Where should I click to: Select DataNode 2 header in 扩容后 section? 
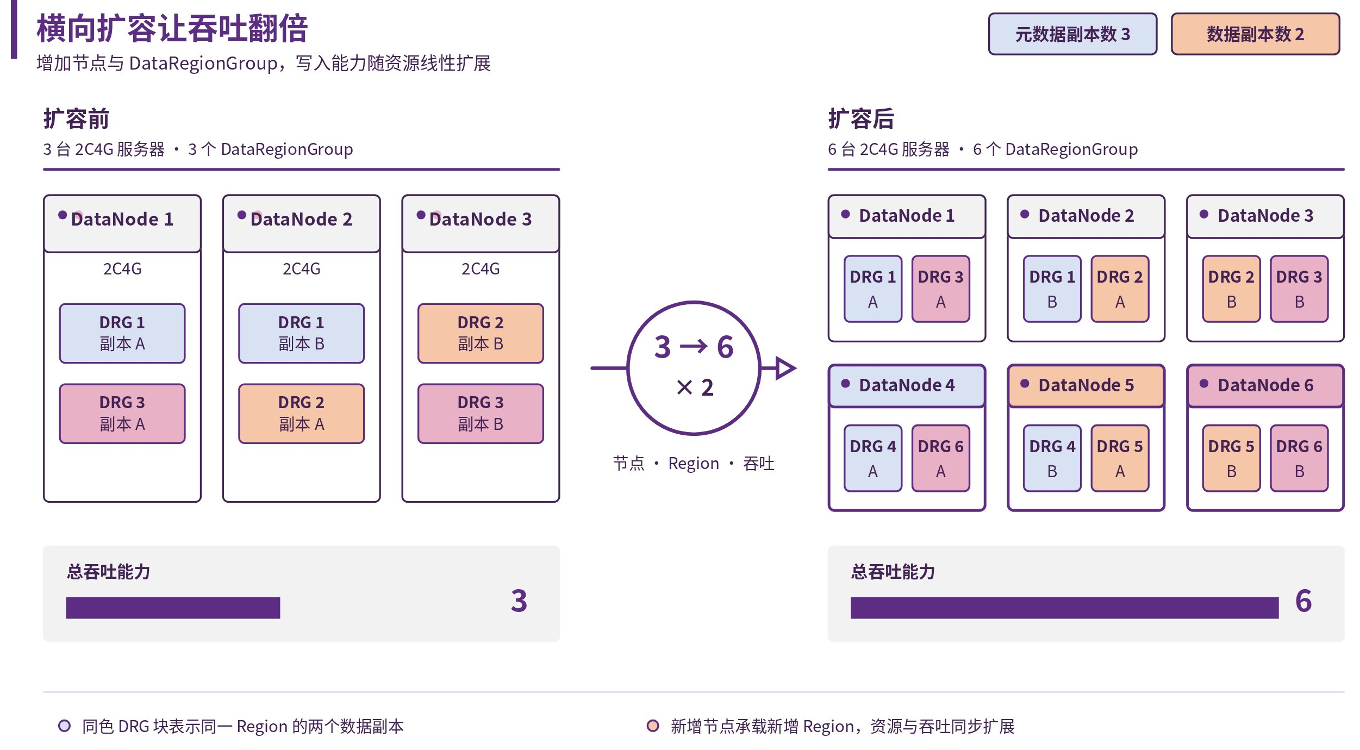click(x=1086, y=216)
